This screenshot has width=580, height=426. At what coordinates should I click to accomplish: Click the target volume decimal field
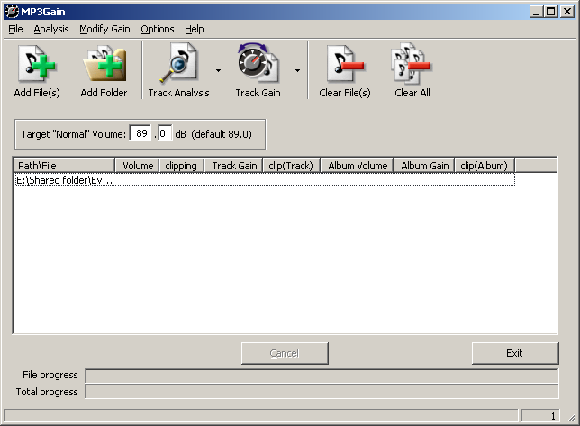165,133
